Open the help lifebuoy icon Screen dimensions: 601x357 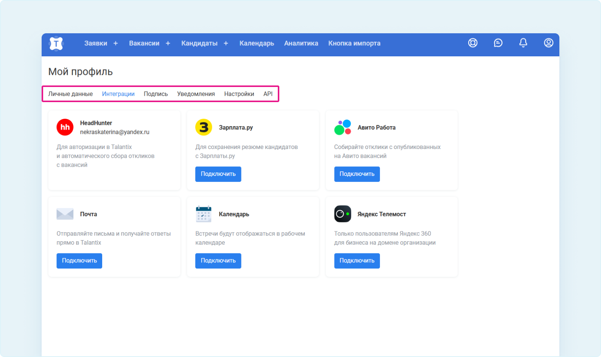click(473, 43)
